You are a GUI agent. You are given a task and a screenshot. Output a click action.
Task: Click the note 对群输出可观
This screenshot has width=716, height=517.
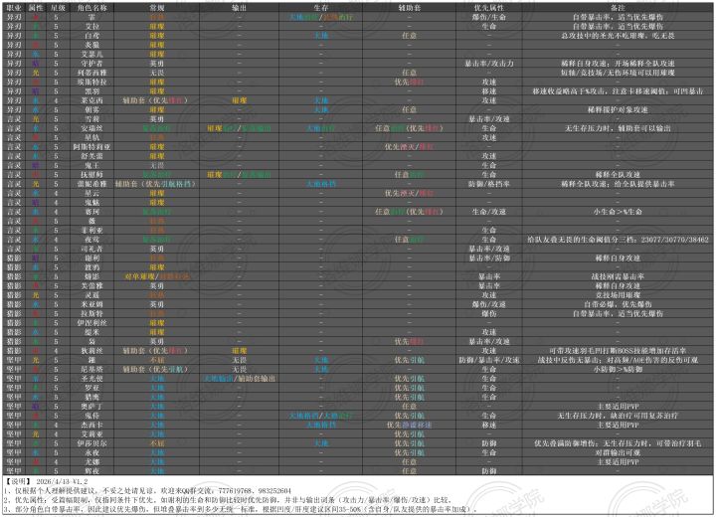(618, 452)
